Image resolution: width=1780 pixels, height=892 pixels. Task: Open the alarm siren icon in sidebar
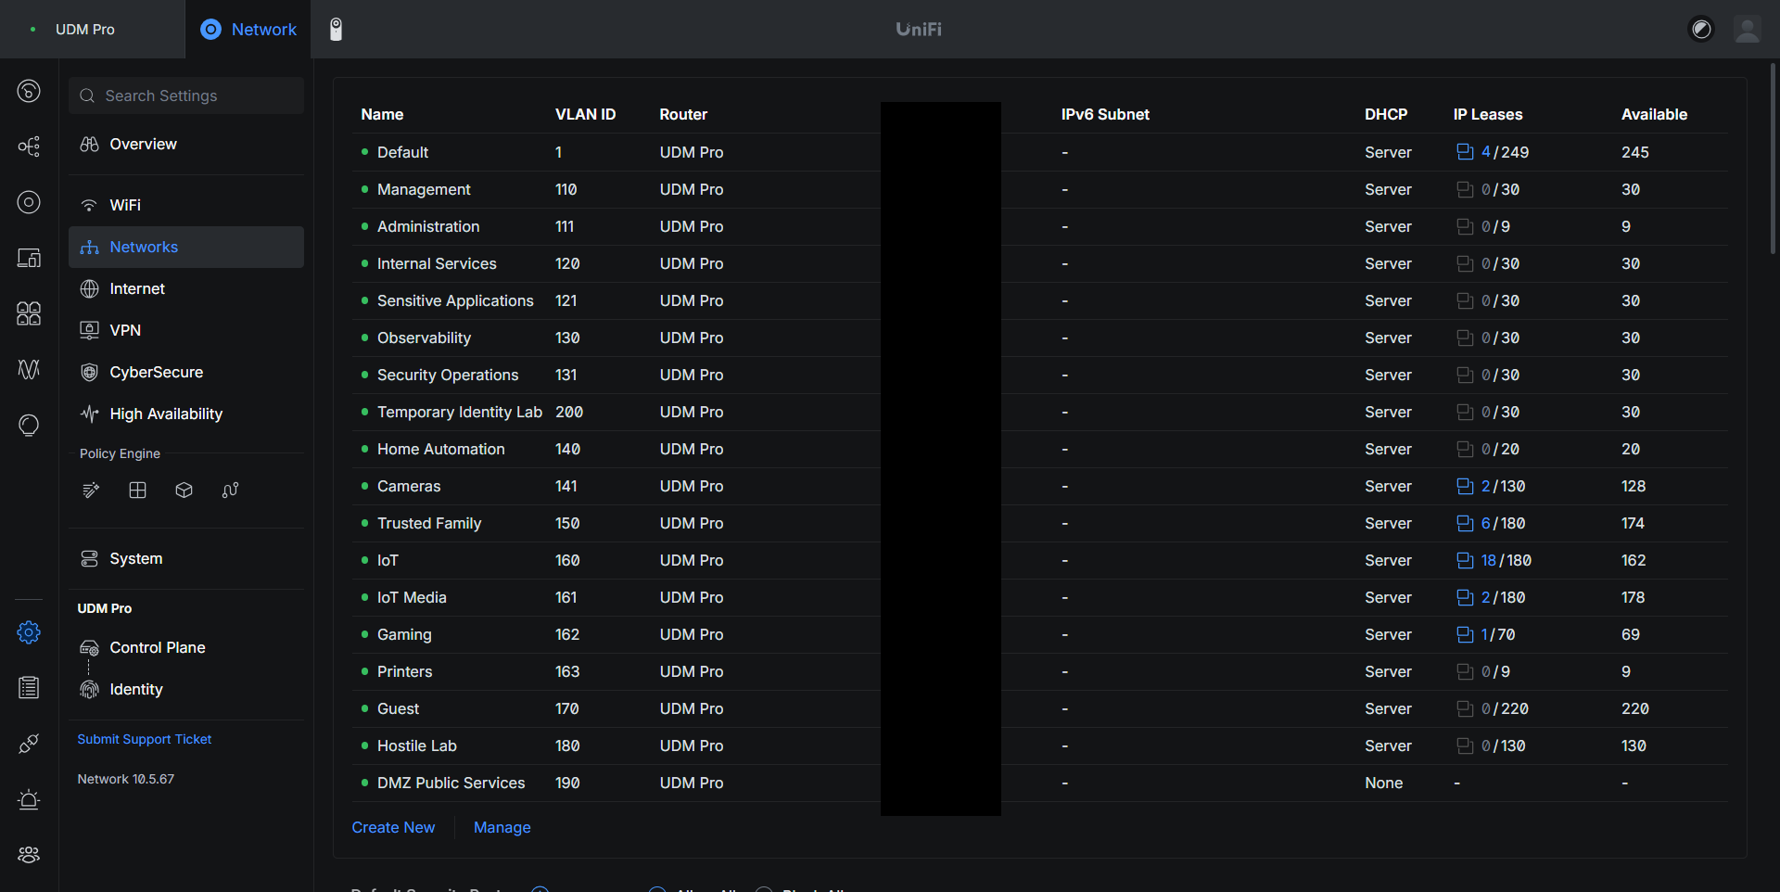29,799
